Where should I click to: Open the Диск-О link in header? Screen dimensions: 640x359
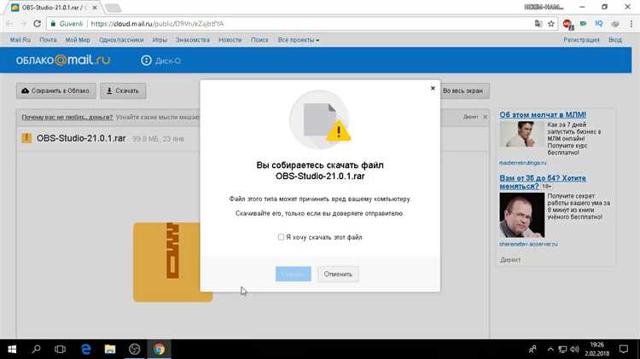[x=161, y=61]
